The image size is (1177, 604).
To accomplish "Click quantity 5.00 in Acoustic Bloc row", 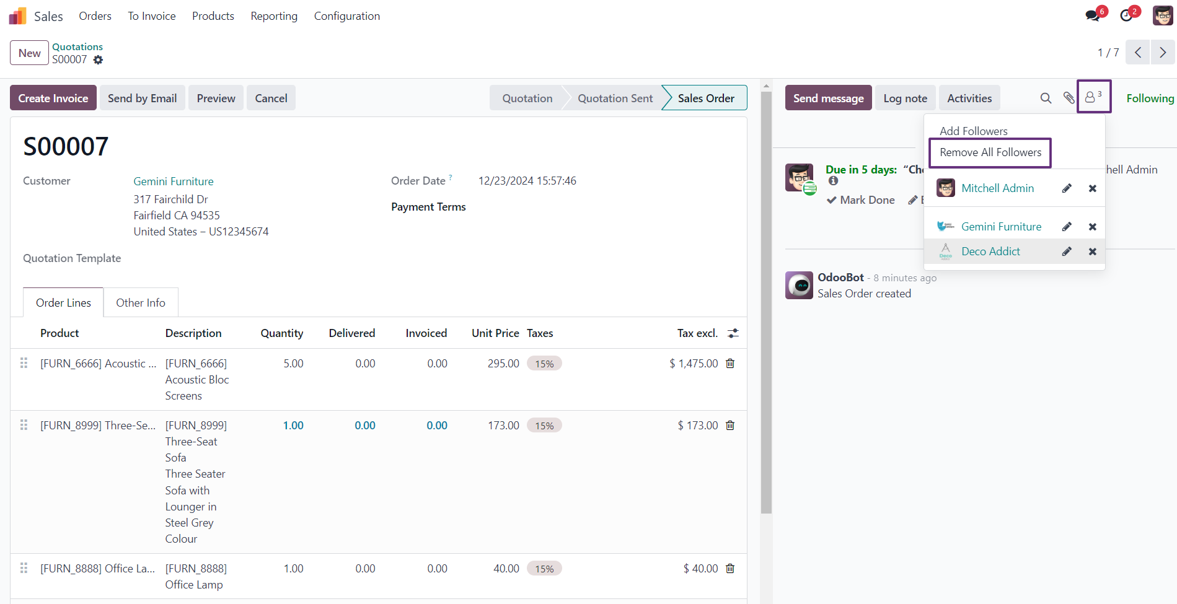I will 293,364.
